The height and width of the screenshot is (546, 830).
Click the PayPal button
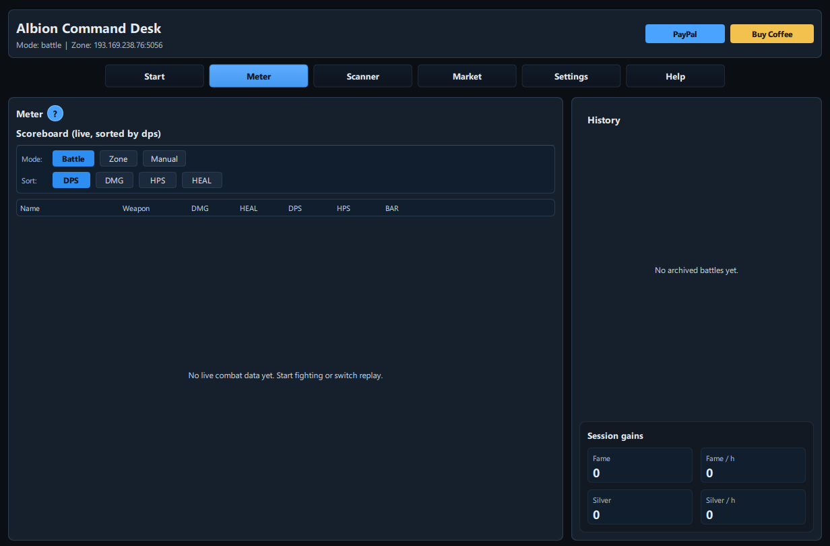684,33
